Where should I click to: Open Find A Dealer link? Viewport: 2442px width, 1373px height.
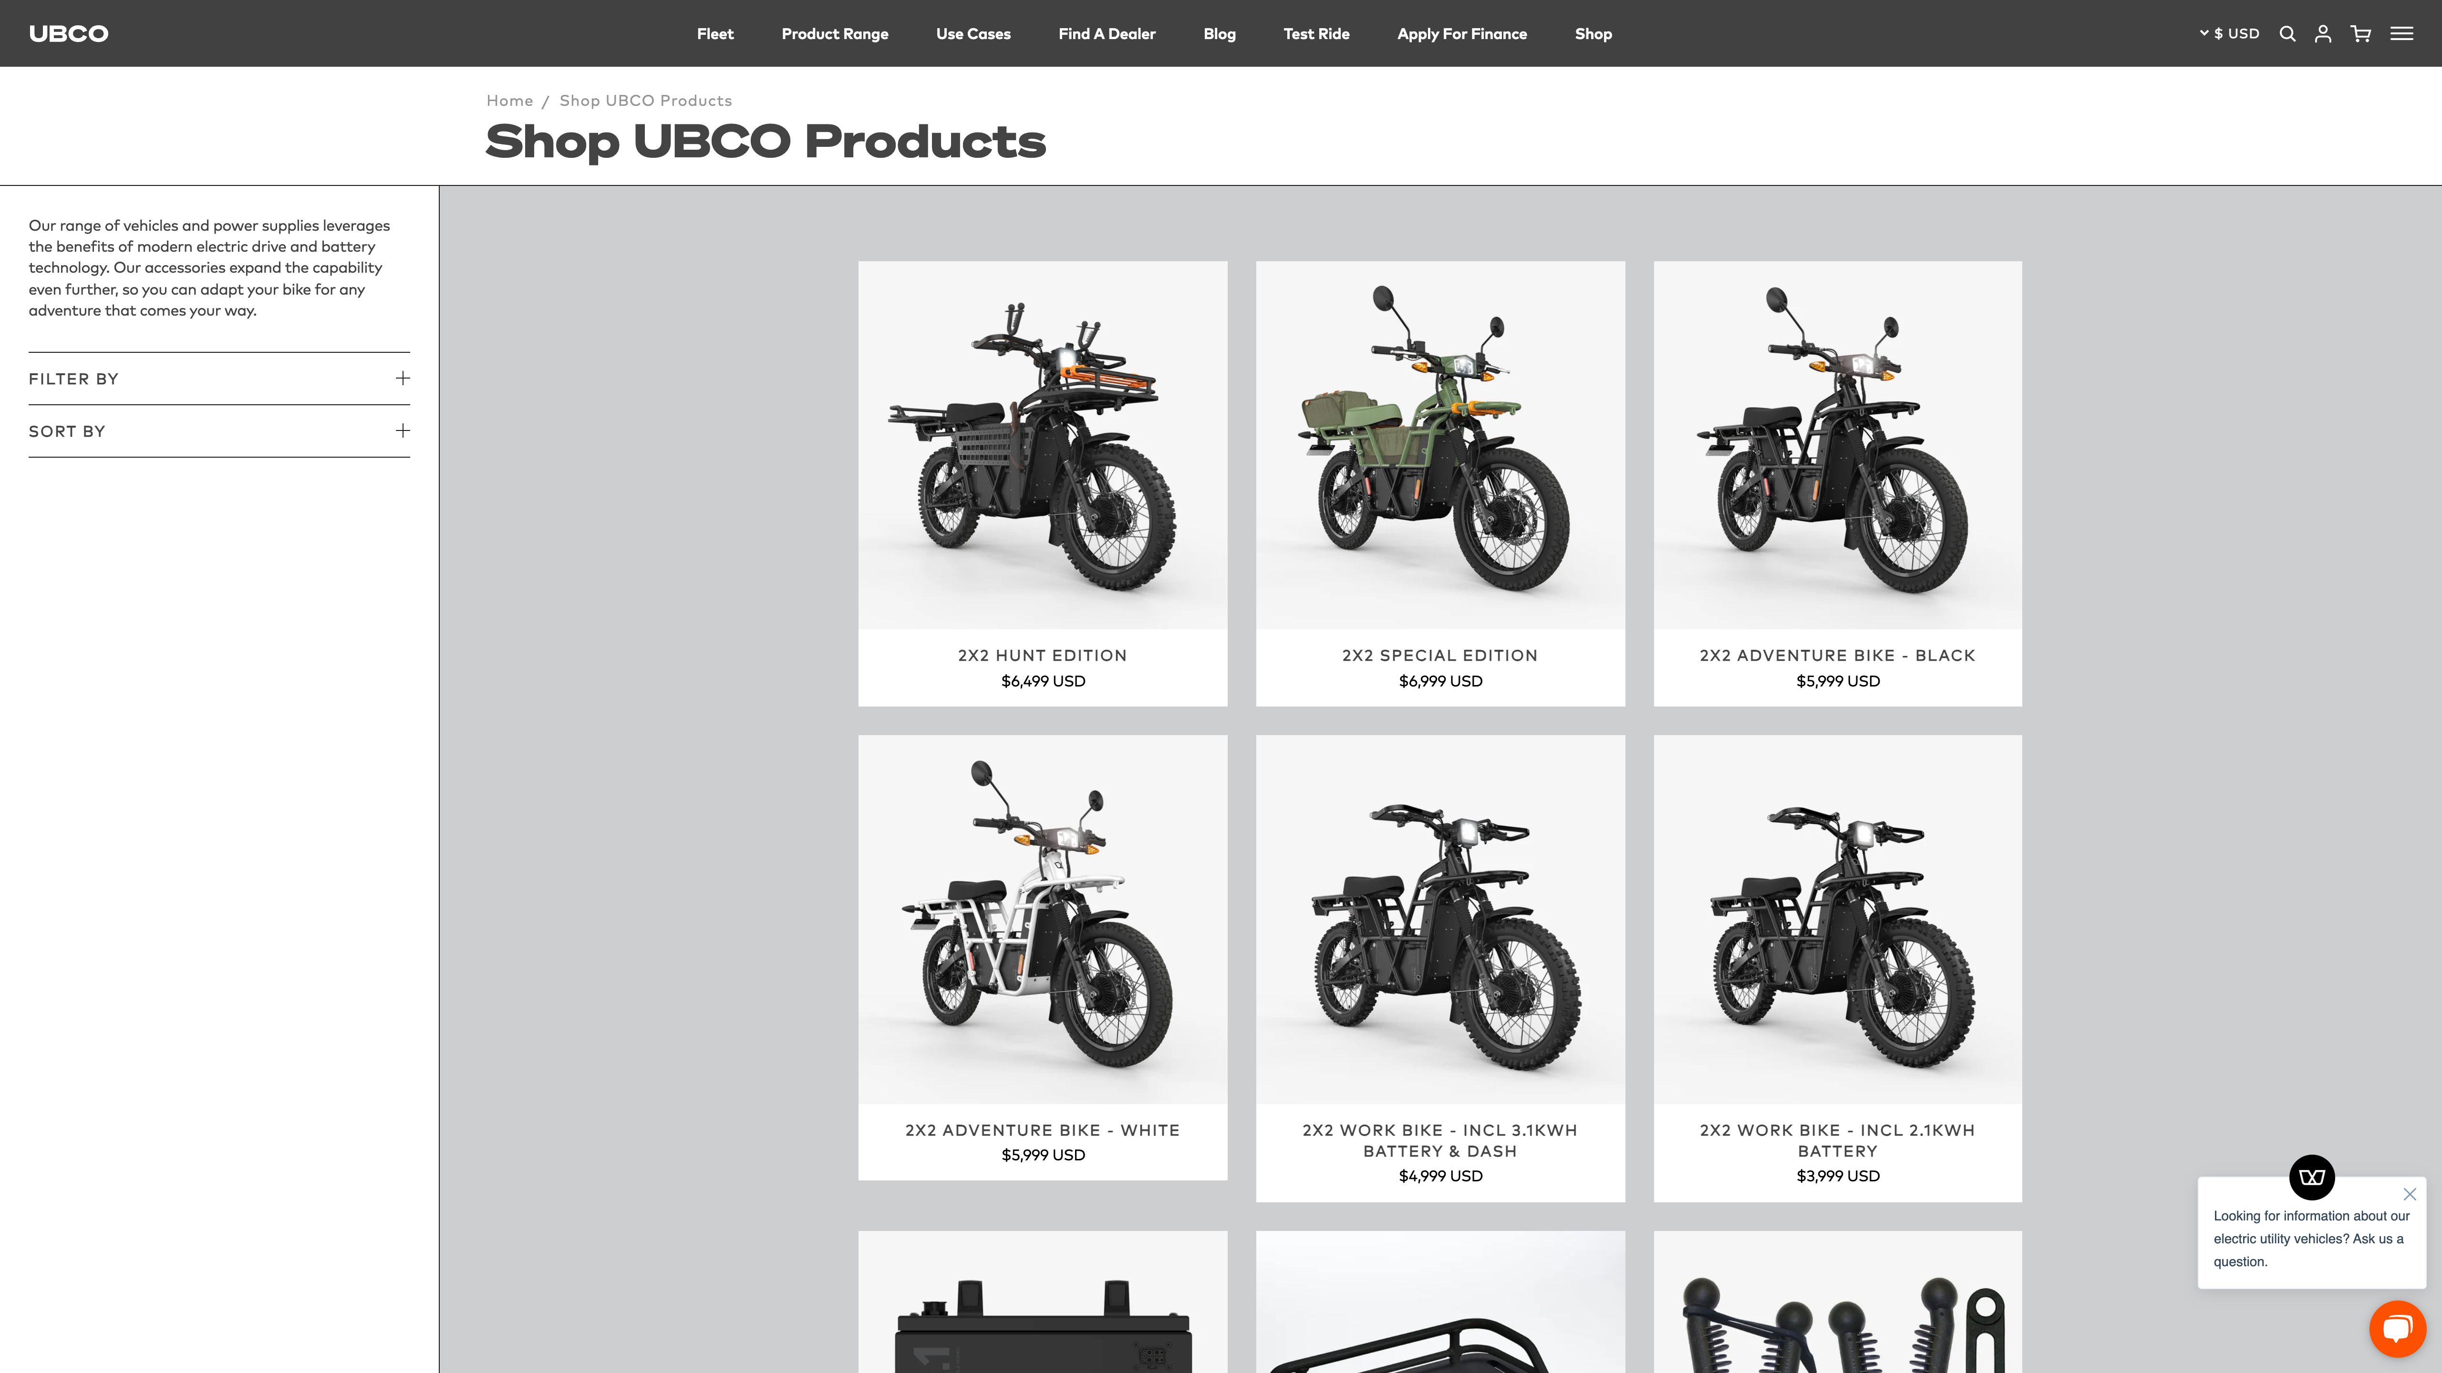coord(1107,33)
